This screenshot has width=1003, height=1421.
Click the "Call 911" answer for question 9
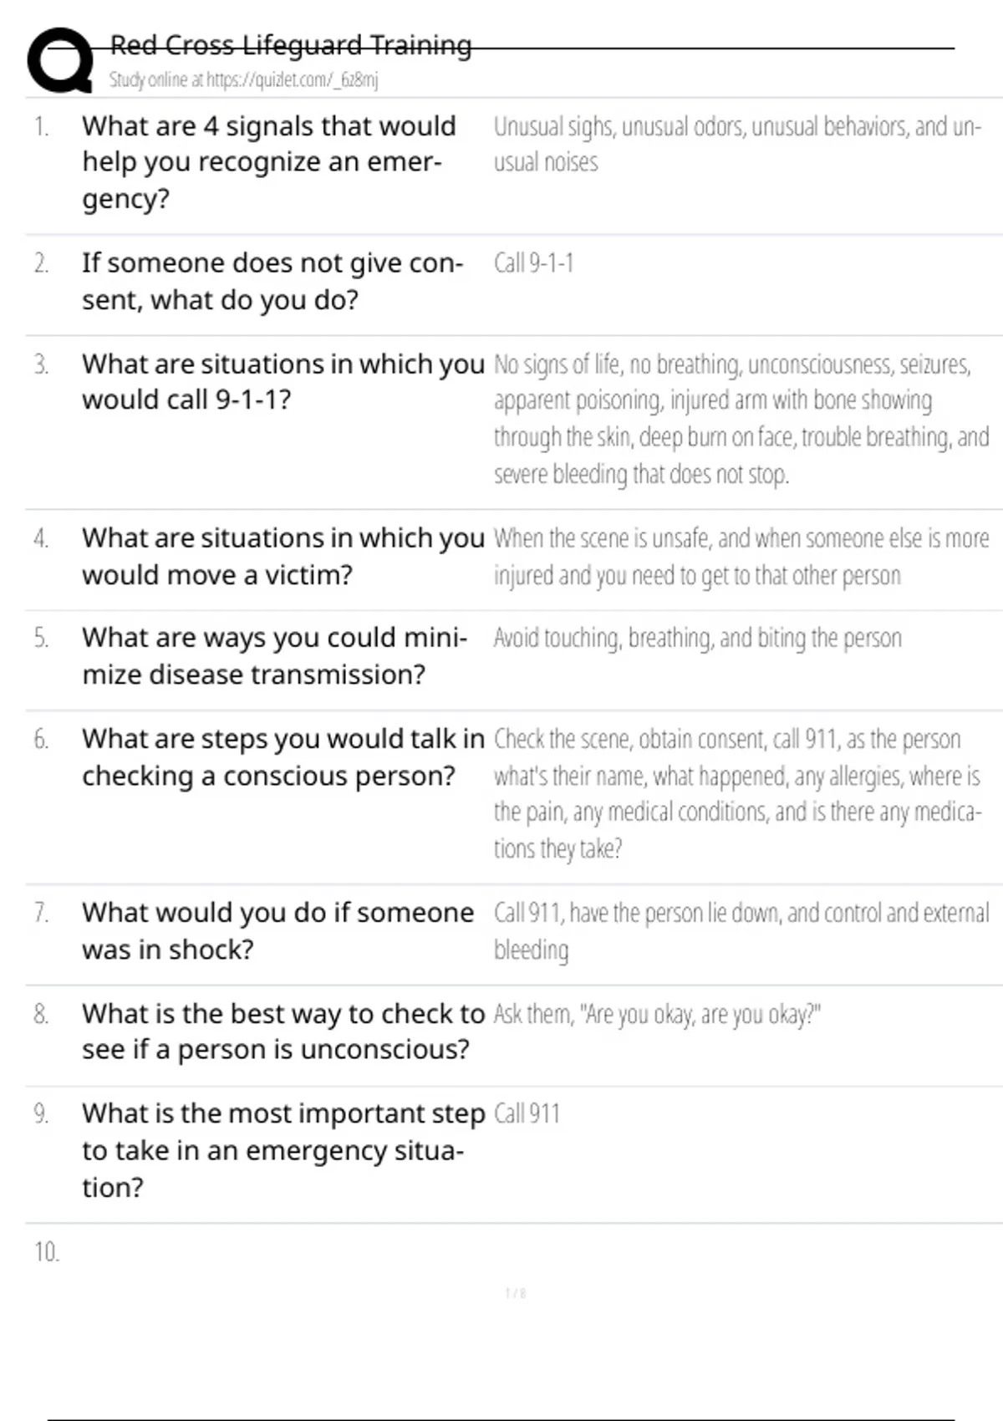(x=527, y=1114)
